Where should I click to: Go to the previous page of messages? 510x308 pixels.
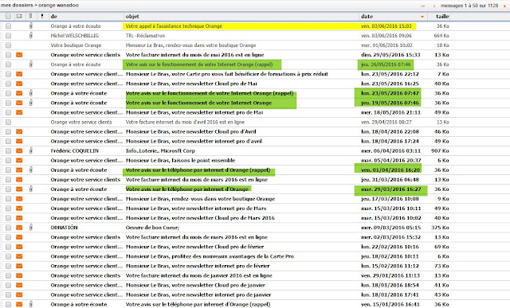point(434,6)
